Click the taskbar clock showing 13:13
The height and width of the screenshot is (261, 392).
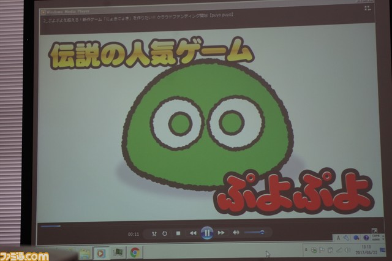pyautogui.click(x=366, y=249)
